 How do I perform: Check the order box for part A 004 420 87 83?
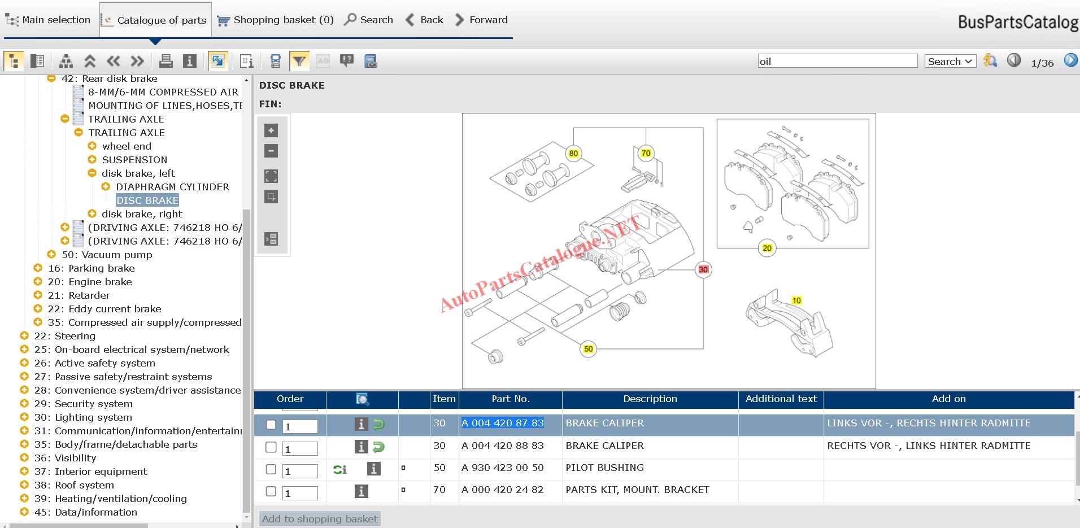(x=271, y=425)
